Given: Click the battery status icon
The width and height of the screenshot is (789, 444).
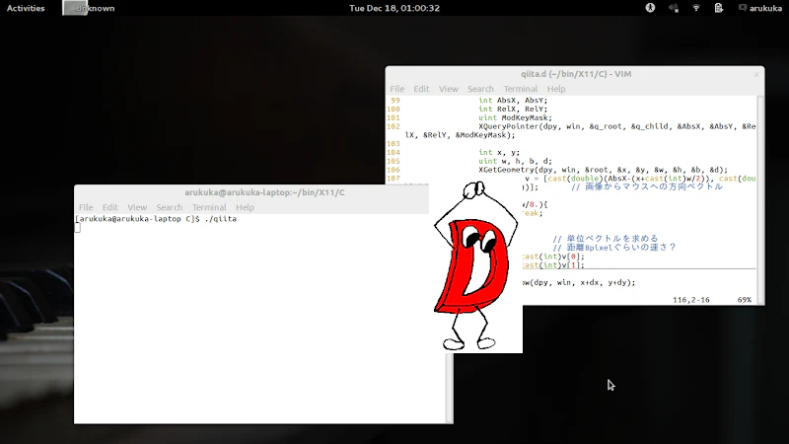Looking at the screenshot, I should (x=719, y=8).
